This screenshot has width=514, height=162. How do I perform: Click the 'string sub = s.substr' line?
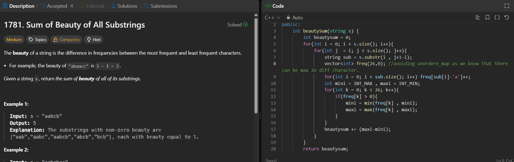[368, 57]
